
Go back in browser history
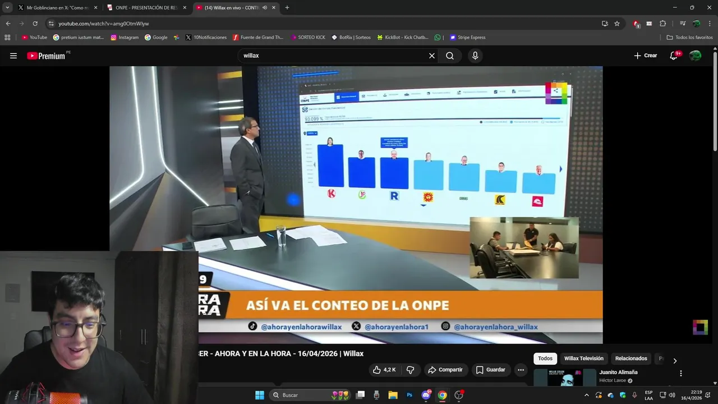pyautogui.click(x=8, y=24)
